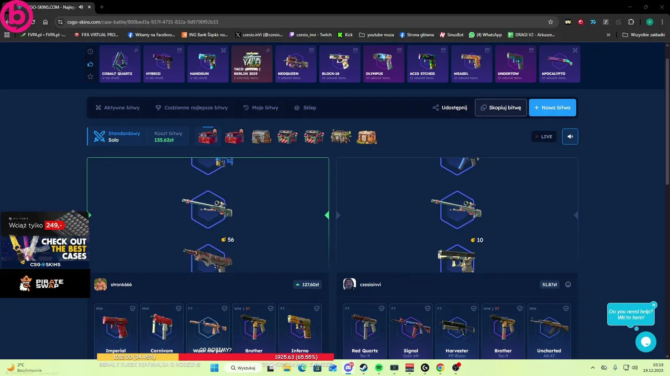
Task: Open Windows Start menu
Action: coord(214,368)
